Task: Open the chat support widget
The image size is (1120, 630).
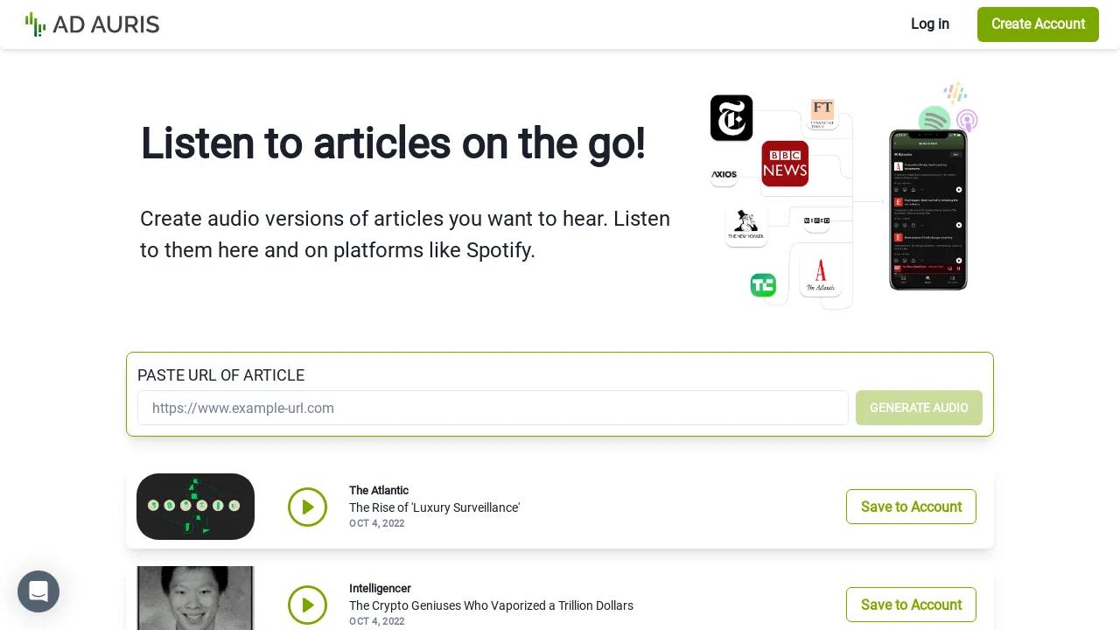Action: click(38, 591)
